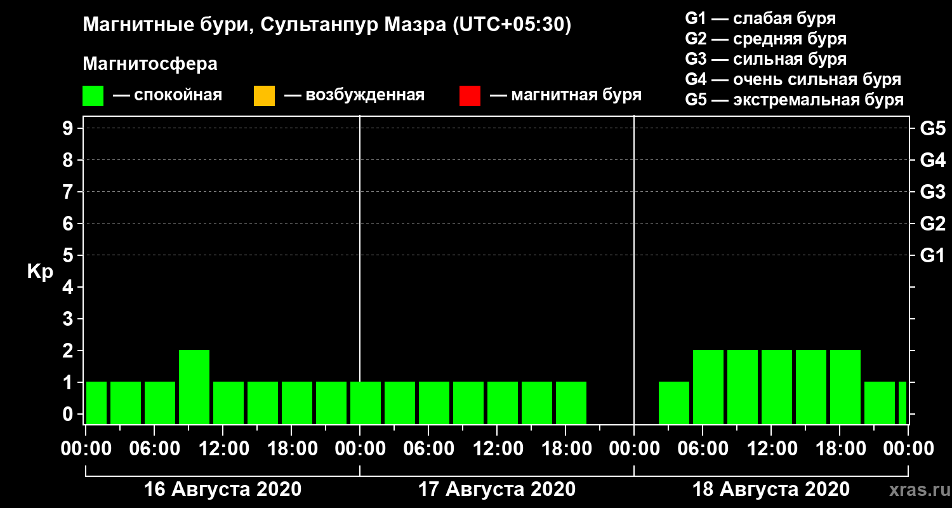Click 'G5 — экстремальная буря' description
Screen dimensions: 952x508
795,100
